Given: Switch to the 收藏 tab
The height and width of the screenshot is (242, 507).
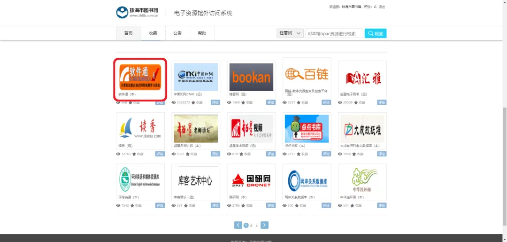Looking at the screenshot, I should coord(153,33).
